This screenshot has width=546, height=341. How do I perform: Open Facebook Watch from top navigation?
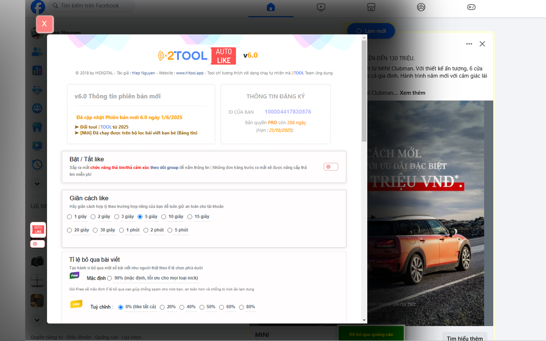(x=320, y=7)
